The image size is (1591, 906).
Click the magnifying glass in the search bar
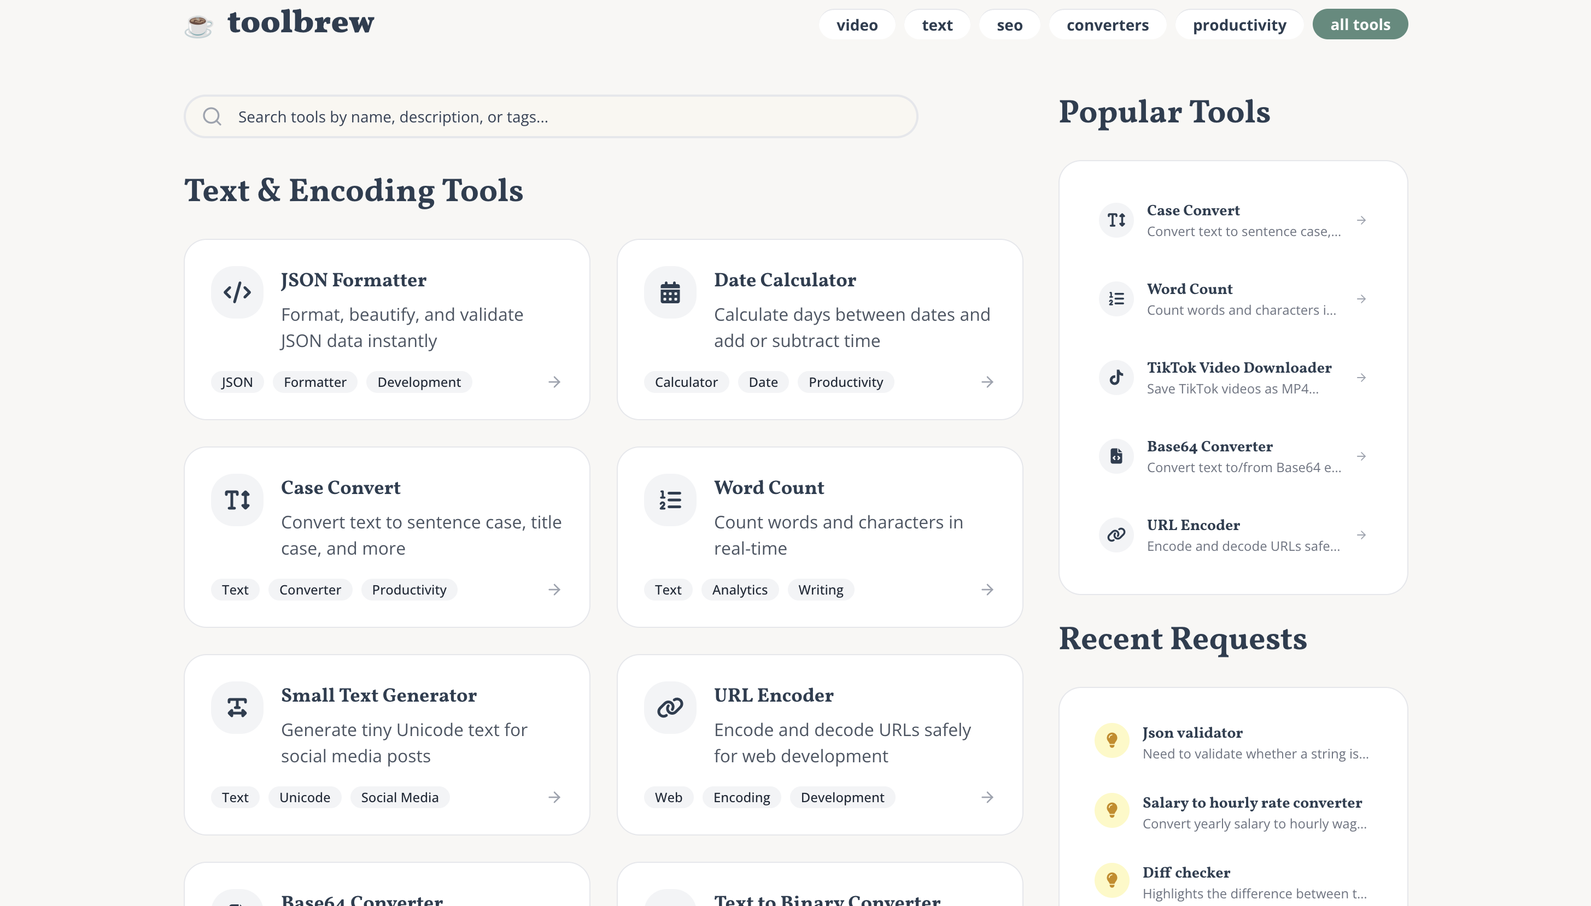[x=212, y=116]
